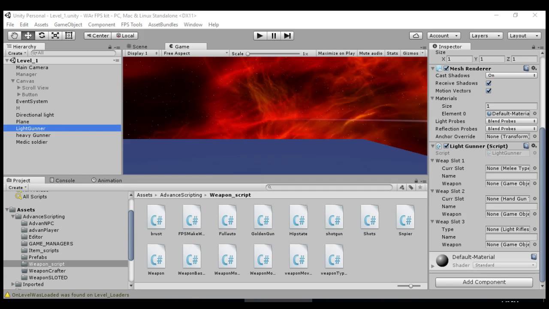Click the Add Component button

tap(484, 282)
